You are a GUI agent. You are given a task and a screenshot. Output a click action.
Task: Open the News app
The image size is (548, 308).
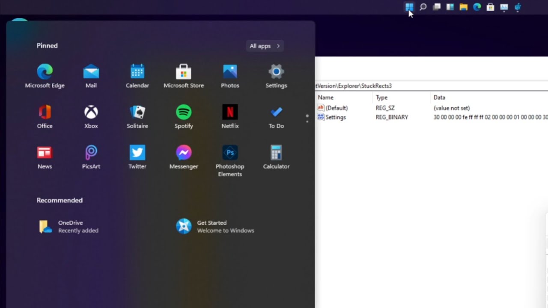coord(45,157)
